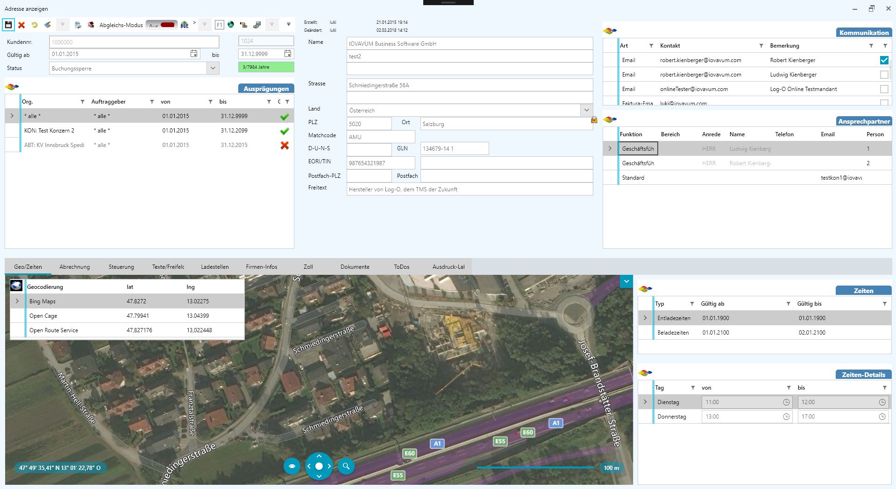Image resolution: width=896 pixels, height=489 pixels.
Task: Open the Auftraggeber column filter
Action: [x=152, y=102]
